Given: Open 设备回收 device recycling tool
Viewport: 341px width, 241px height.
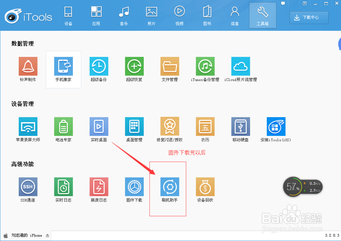Looking at the screenshot, I should (x=205, y=187).
